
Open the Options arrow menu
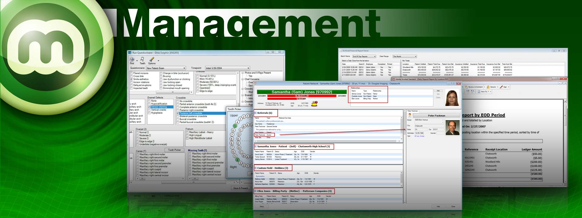pyautogui.click(x=158, y=61)
